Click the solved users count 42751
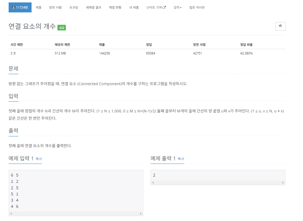 click(x=198, y=53)
